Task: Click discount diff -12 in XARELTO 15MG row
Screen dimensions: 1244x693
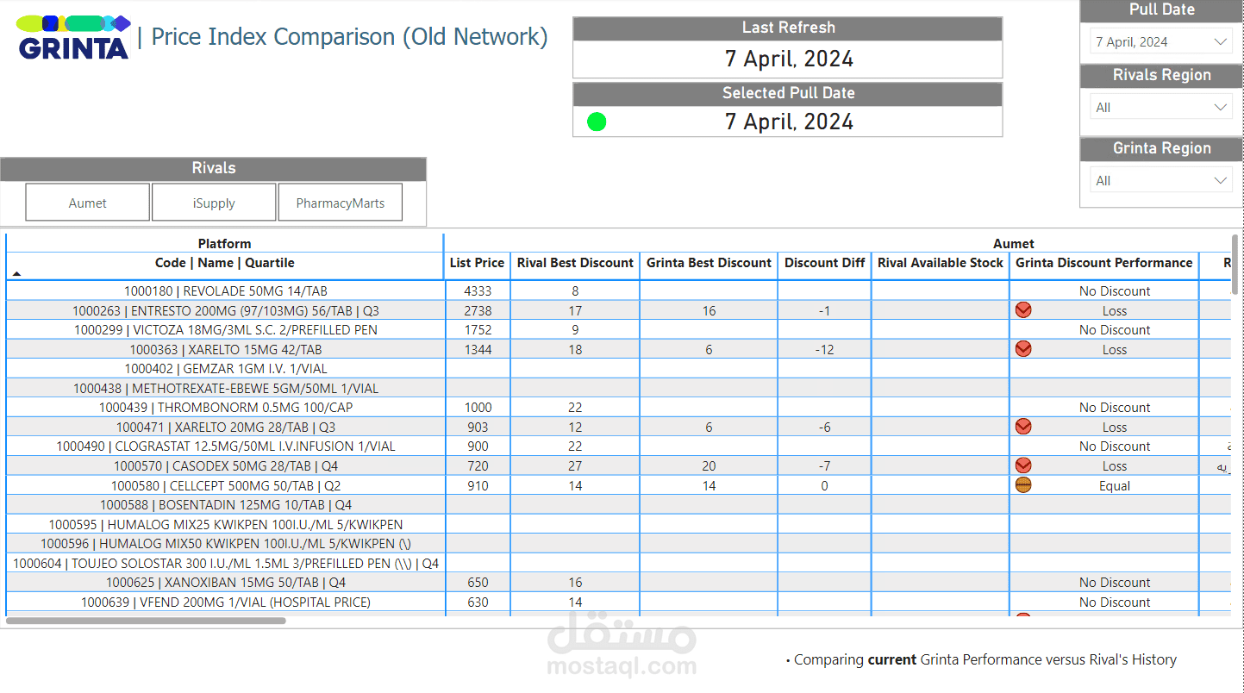Action: point(824,349)
